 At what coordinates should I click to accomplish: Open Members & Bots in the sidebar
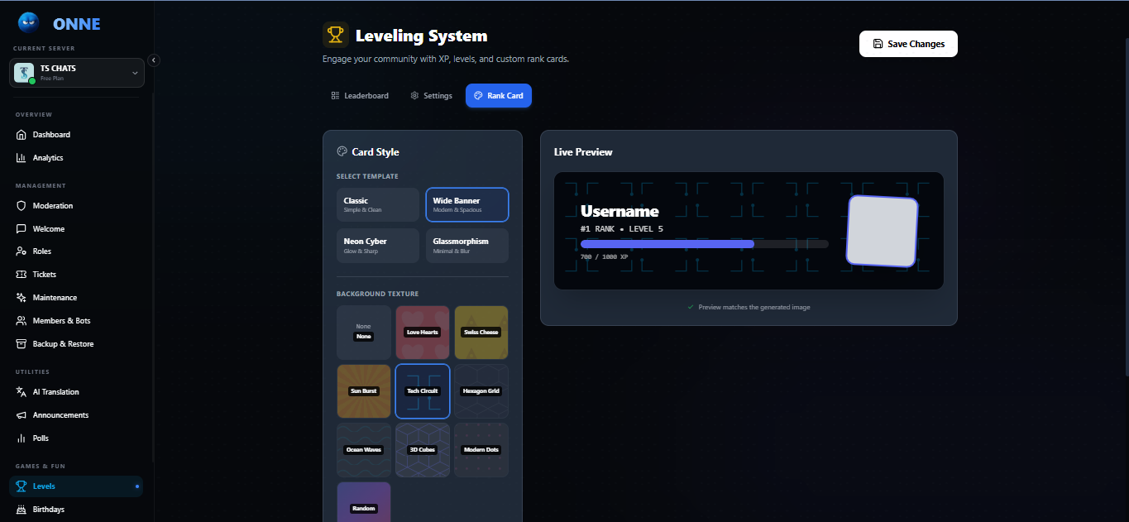(61, 321)
